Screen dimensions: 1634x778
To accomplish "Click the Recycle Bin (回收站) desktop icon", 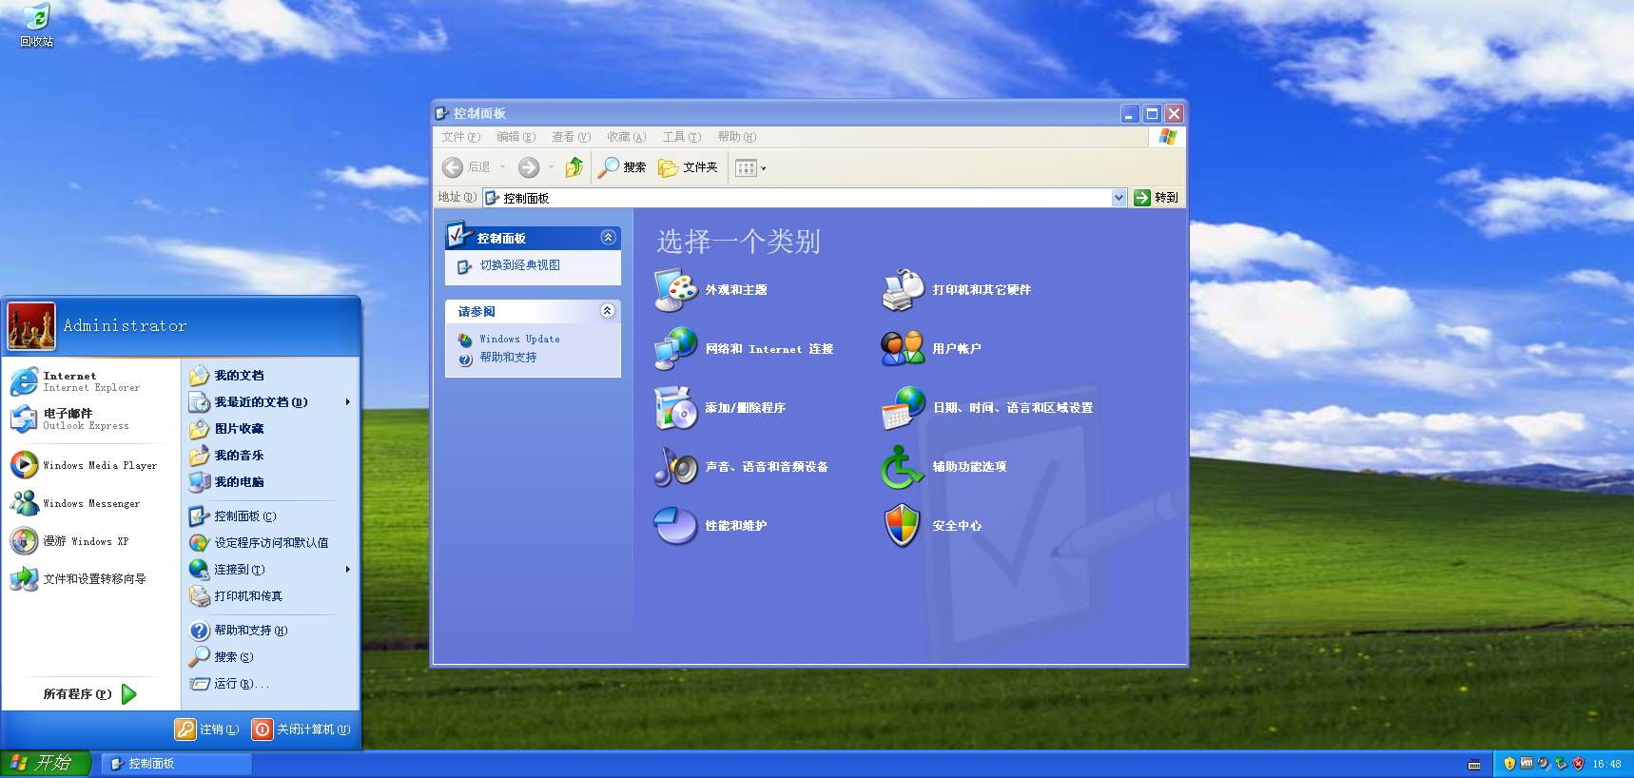I will click(37, 26).
